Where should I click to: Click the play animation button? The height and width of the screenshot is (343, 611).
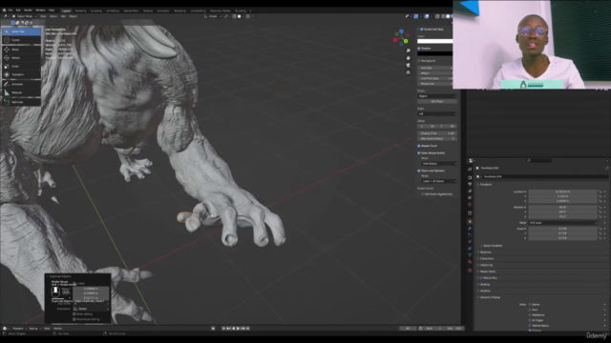pyautogui.click(x=238, y=329)
